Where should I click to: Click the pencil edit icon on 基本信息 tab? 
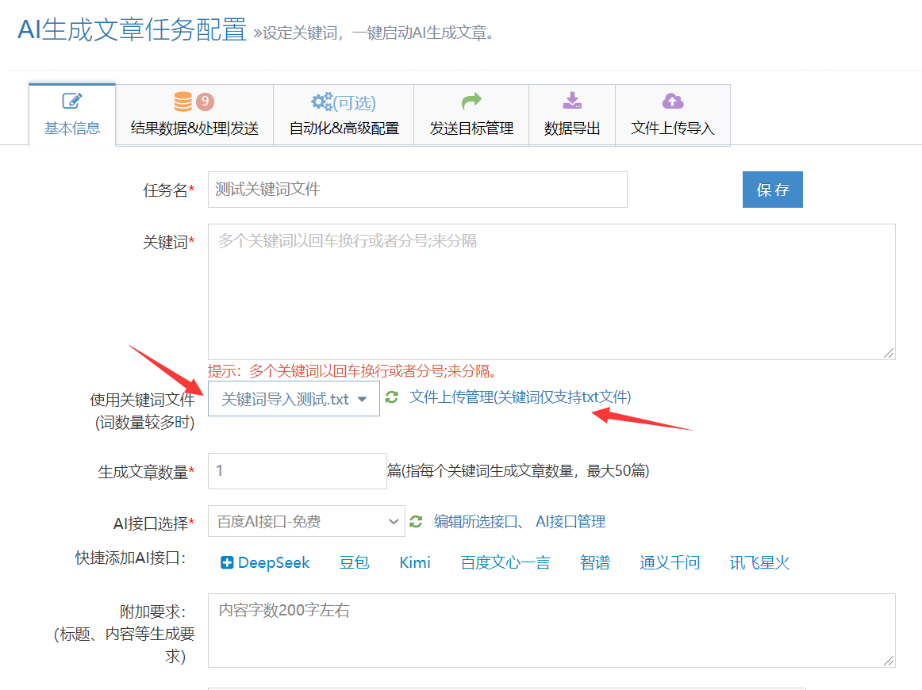72,102
